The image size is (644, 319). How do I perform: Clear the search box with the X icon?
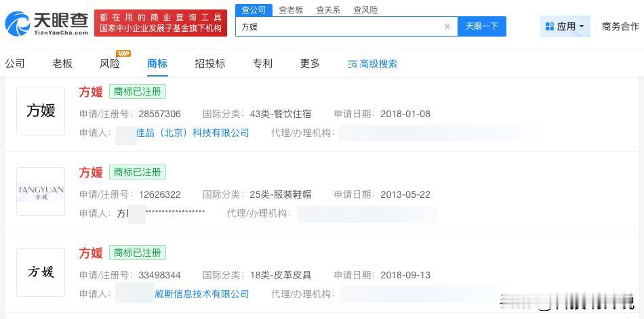[x=447, y=26]
